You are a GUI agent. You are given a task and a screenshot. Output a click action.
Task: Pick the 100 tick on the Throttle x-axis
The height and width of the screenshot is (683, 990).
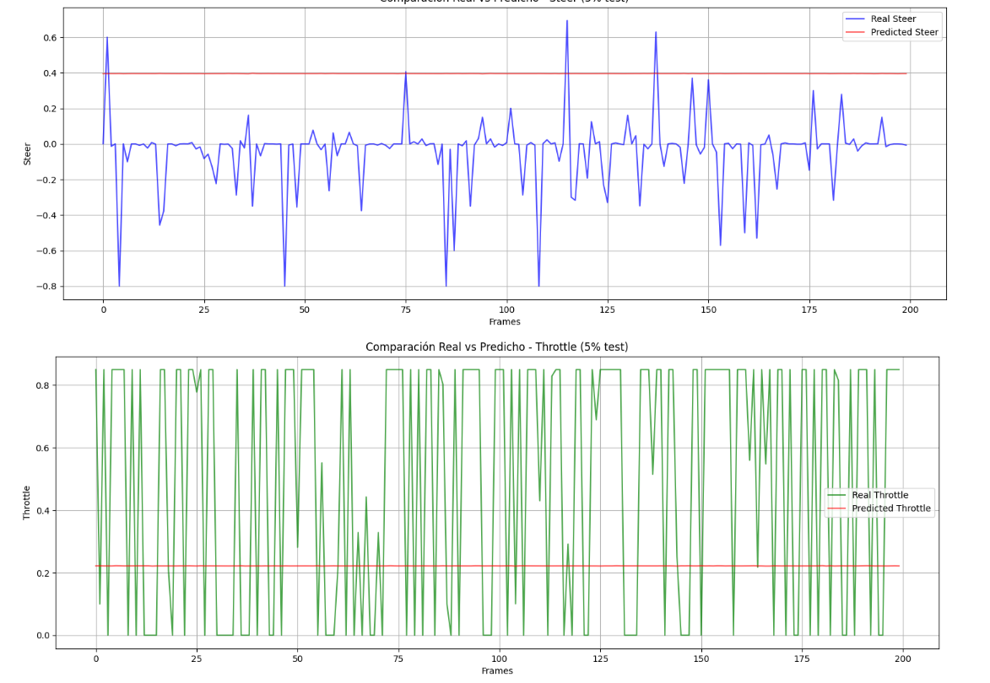pos(500,659)
